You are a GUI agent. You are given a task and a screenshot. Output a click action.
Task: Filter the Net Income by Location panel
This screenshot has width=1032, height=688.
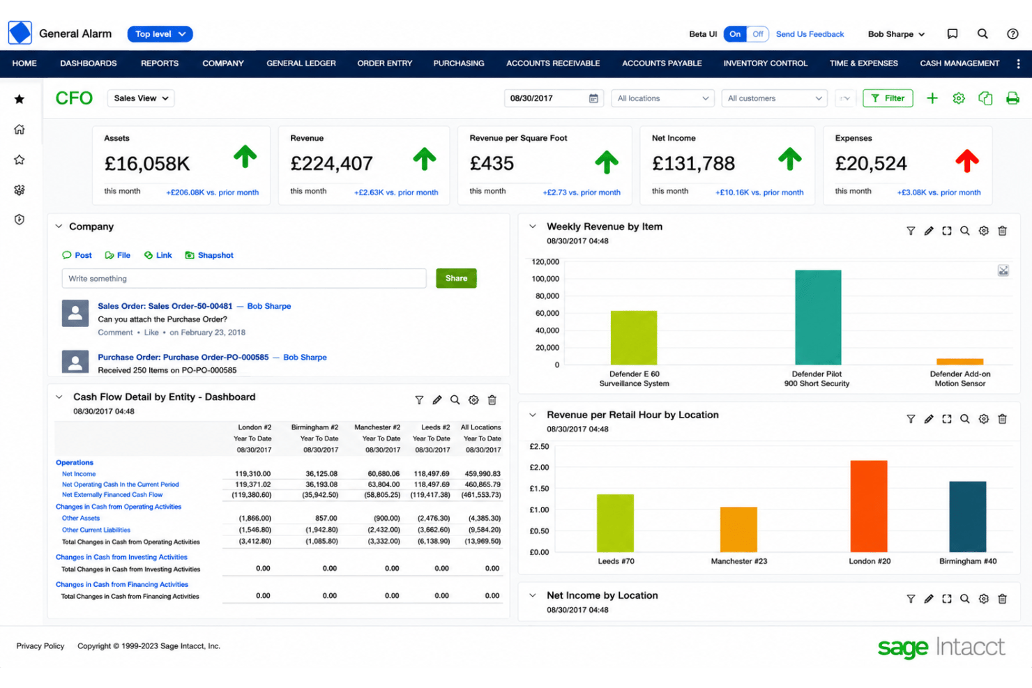pyautogui.click(x=911, y=599)
